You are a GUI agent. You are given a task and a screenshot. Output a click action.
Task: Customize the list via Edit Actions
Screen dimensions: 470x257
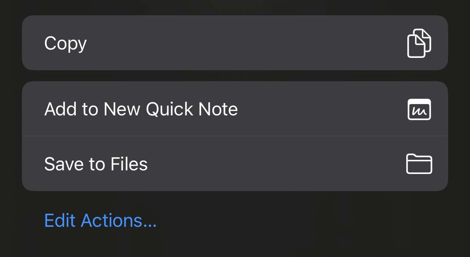coord(100,221)
